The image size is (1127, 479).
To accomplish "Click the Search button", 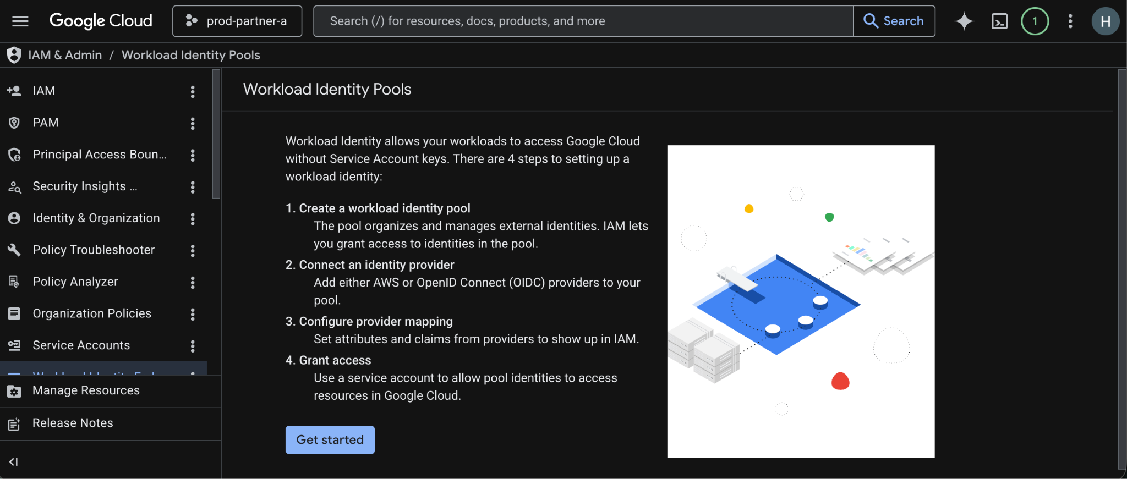I will [x=894, y=21].
